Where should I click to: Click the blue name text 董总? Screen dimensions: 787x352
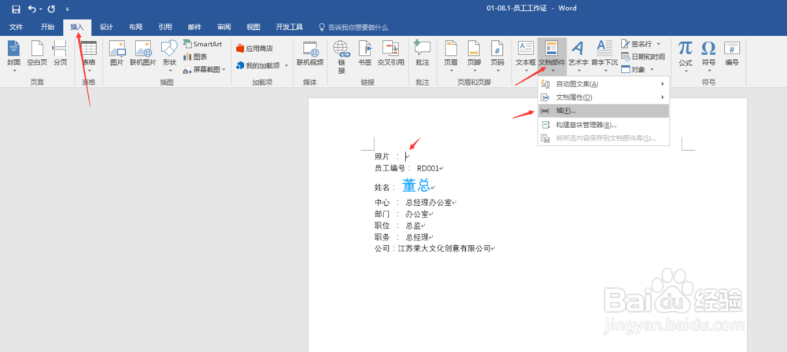tap(416, 186)
